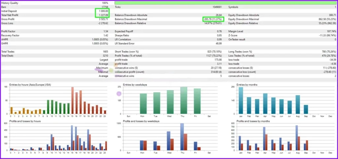Click the Profits and losses by weekdays title
The width and height of the screenshot is (338, 159).
[x=141, y=122]
